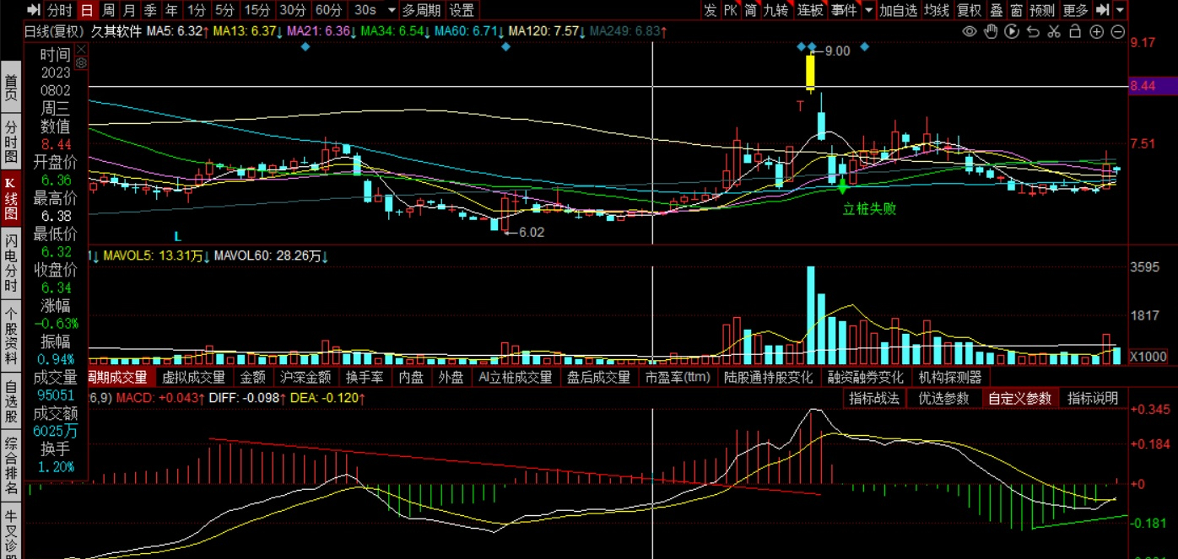The height and width of the screenshot is (559, 1178).
Task: Toggle the chart lock icon
Action: coord(1075,31)
